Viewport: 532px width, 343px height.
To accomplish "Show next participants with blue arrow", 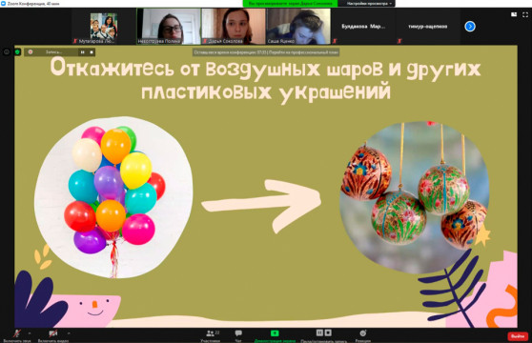I will pos(470,27).
